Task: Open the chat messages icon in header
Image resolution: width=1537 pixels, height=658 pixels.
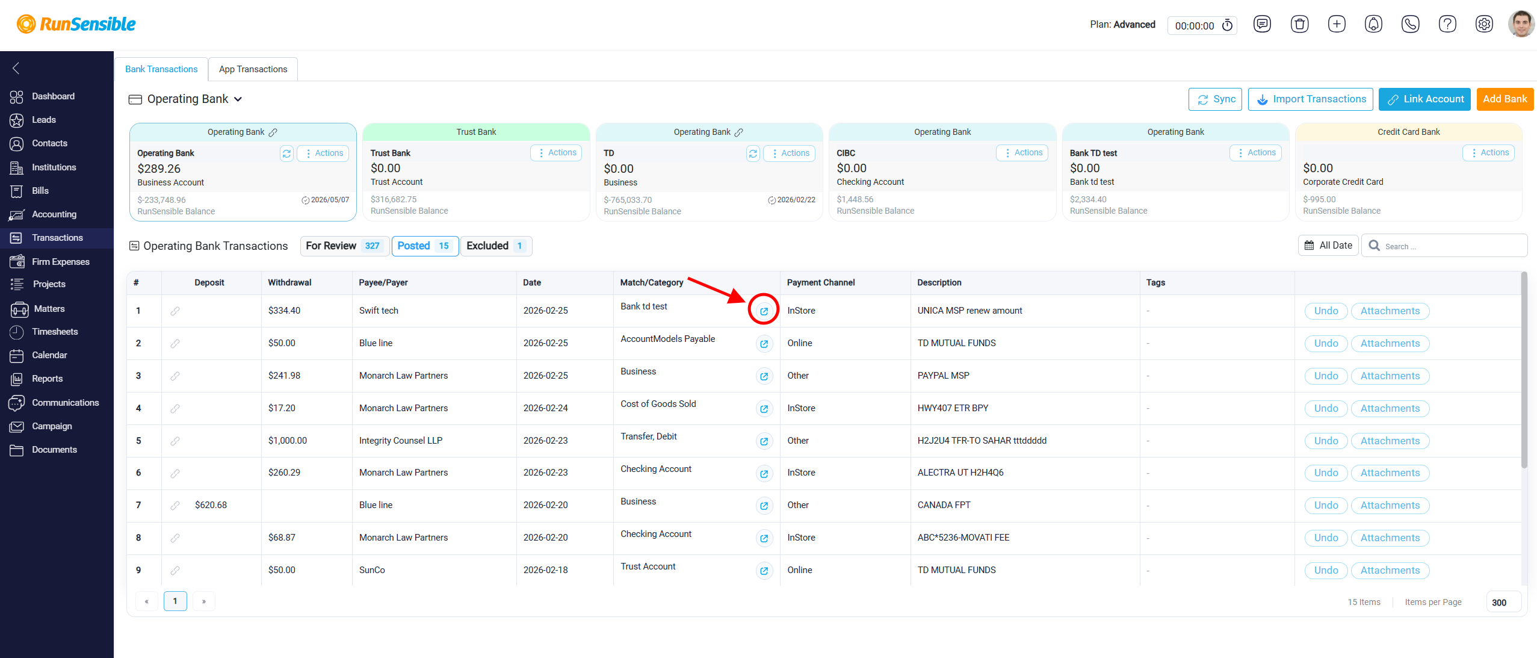Action: [x=1262, y=24]
